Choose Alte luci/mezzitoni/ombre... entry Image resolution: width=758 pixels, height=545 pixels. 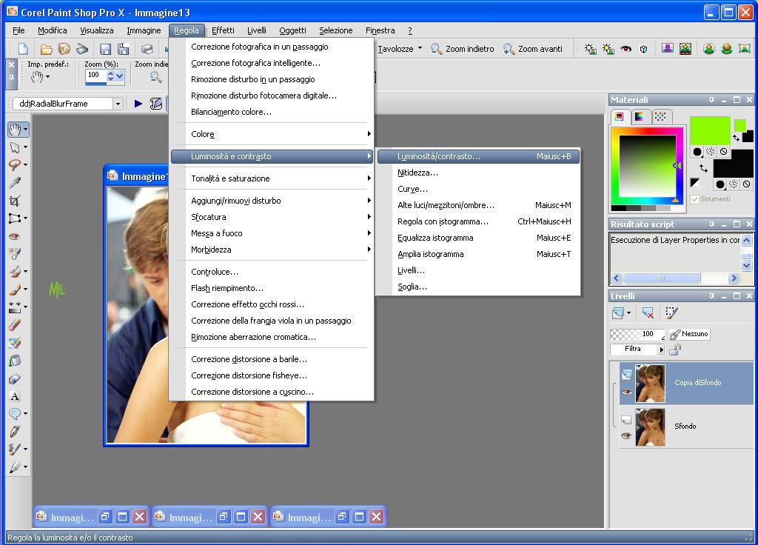(x=478, y=205)
